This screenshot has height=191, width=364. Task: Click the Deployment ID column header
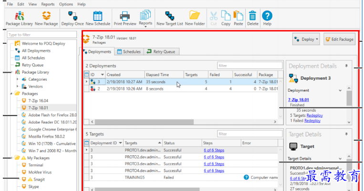(x=106, y=143)
